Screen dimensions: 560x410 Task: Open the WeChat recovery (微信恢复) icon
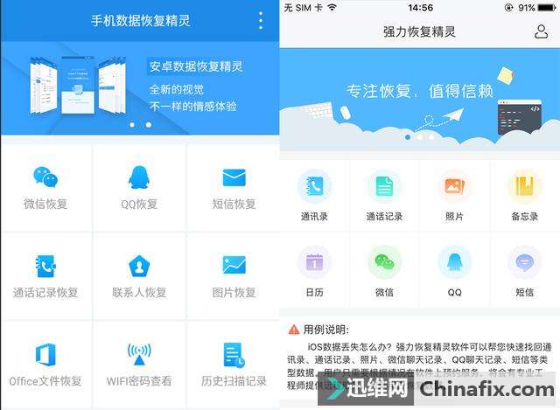click(x=45, y=177)
